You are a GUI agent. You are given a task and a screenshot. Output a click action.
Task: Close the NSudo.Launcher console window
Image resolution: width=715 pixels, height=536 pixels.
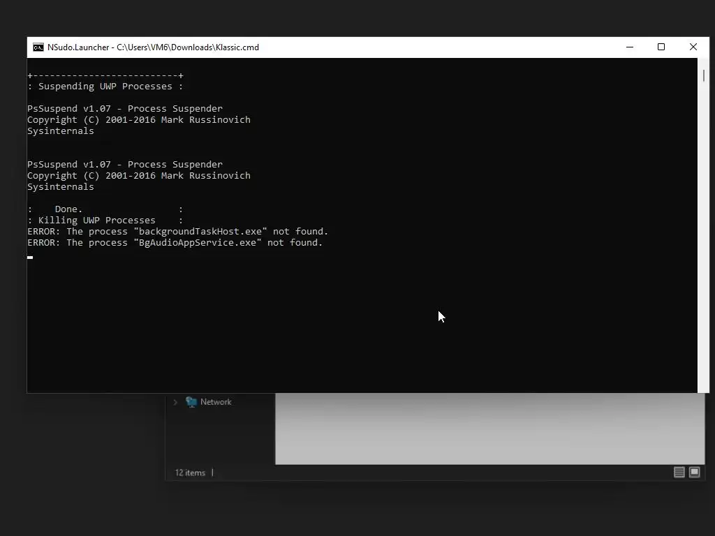point(693,47)
